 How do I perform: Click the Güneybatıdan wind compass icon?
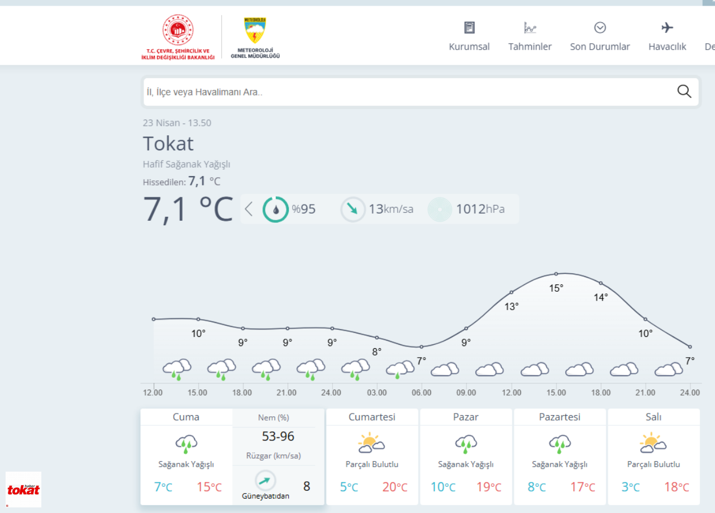(266, 481)
